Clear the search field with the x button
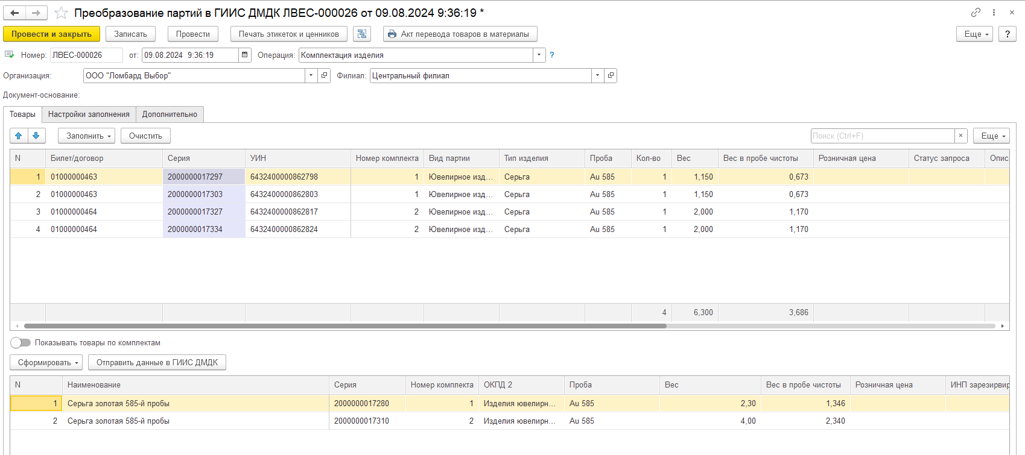 click(x=961, y=136)
